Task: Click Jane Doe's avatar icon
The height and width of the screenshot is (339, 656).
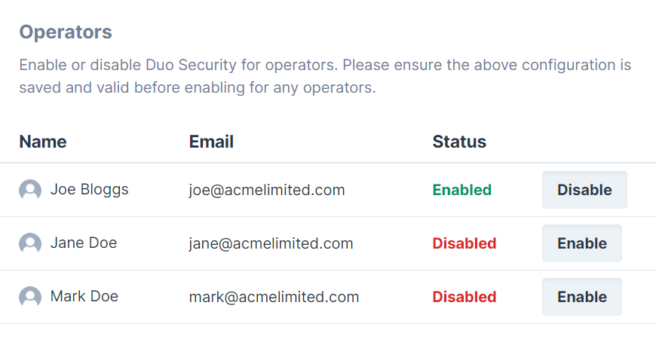Action: click(30, 243)
